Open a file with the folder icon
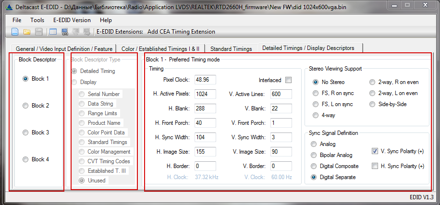The height and width of the screenshot is (205, 440). tap(27, 32)
